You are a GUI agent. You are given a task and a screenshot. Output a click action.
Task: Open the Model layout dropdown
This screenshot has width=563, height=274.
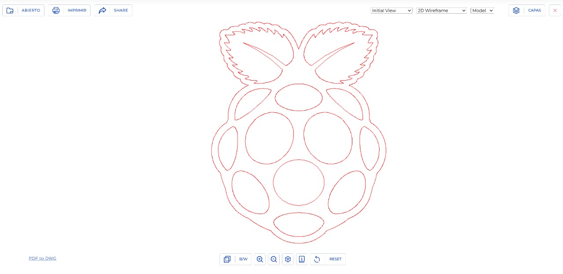(x=483, y=11)
